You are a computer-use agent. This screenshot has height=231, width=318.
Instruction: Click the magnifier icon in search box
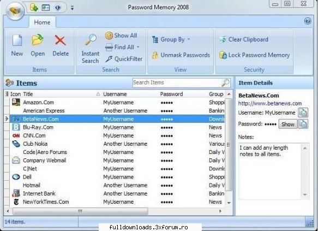point(225,83)
